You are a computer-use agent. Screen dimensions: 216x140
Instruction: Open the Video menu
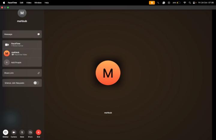point(29,2)
